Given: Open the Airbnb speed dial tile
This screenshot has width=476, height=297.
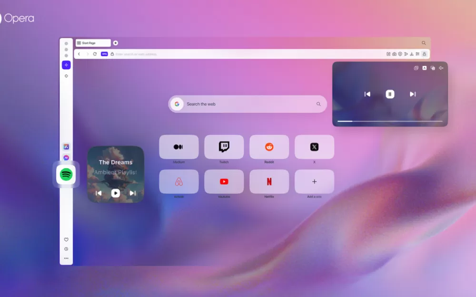Looking at the screenshot, I should [x=179, y=182].
